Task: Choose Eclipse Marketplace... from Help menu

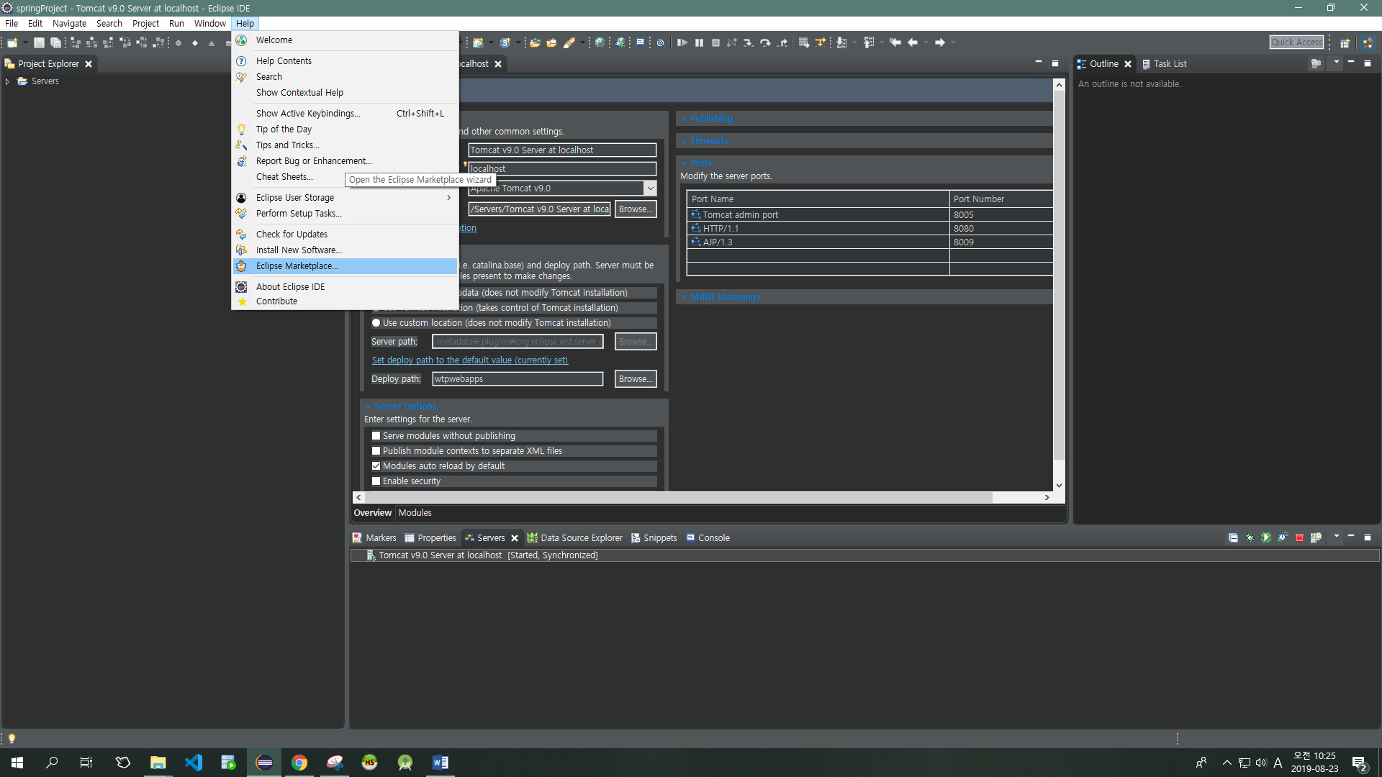Action: pyautogui.click(x=297, y=266)
